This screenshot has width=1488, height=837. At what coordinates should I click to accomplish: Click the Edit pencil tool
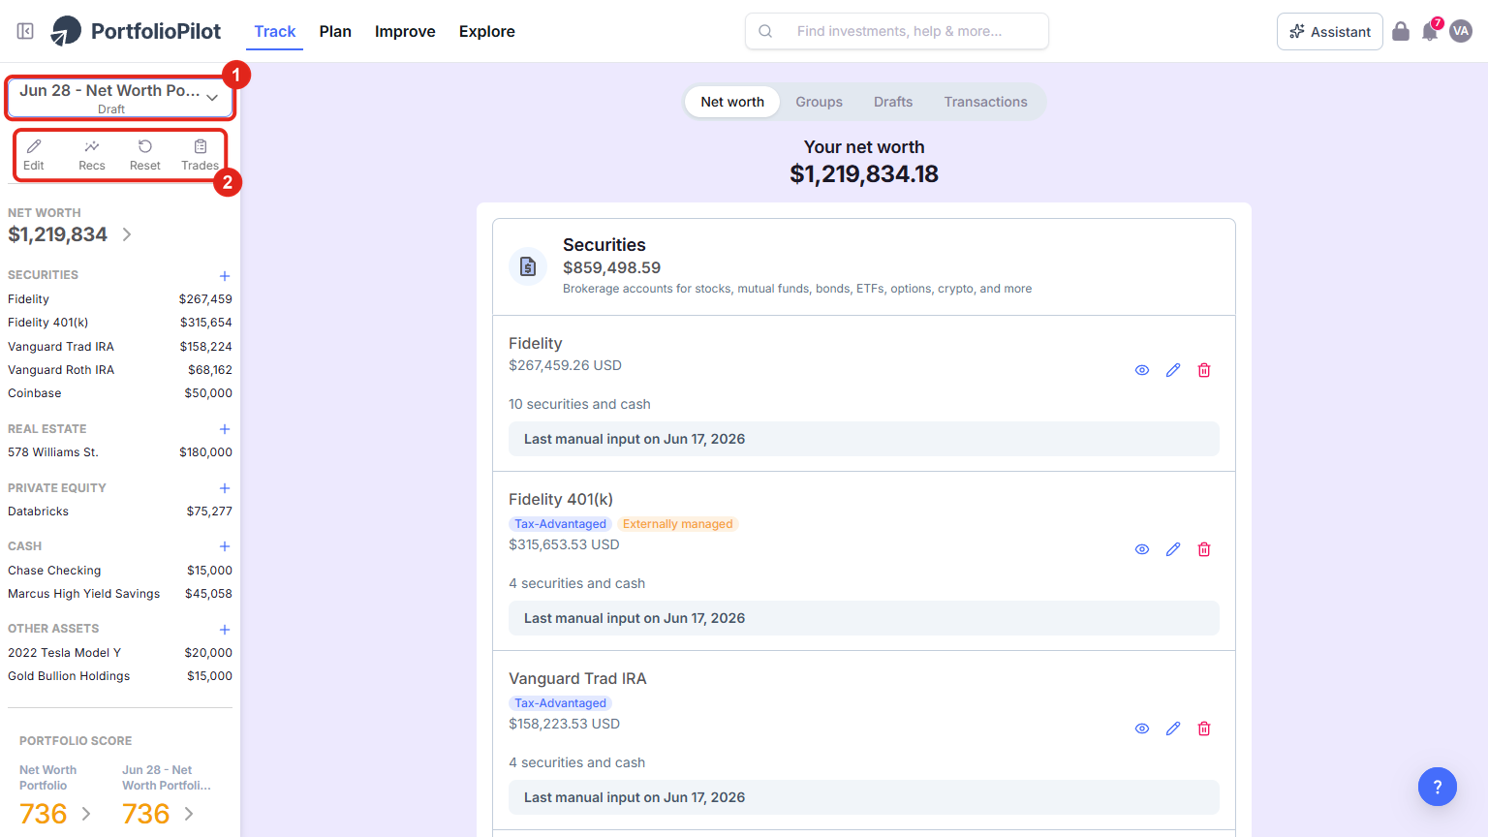pos(34,154)
